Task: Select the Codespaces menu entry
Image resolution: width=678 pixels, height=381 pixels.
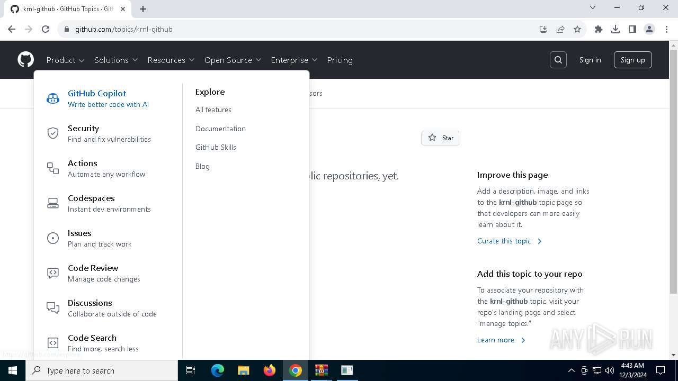Action: [x=108, y=203]
